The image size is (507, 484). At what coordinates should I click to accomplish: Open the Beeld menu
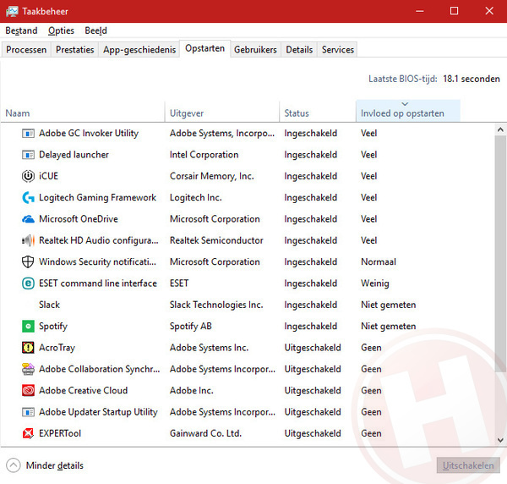click(95, 30)
